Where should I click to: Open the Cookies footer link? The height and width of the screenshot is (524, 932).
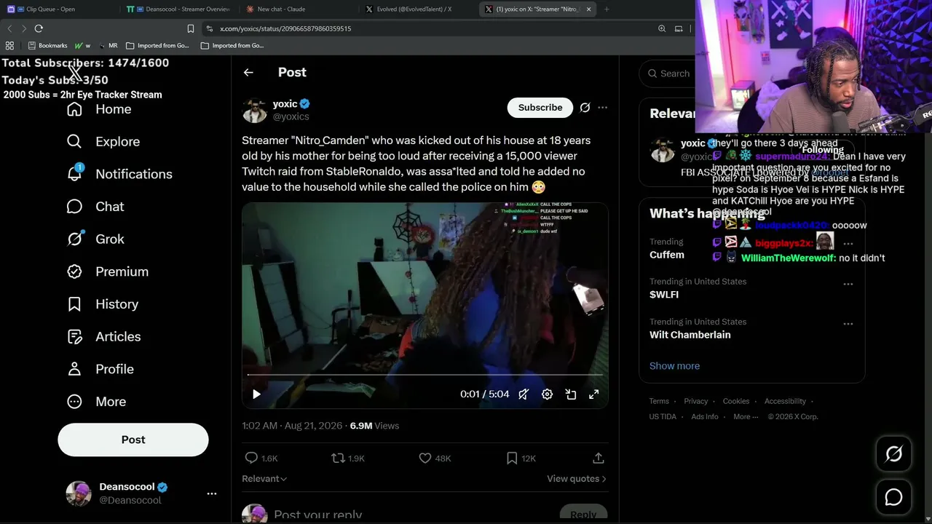coord(736,401)
